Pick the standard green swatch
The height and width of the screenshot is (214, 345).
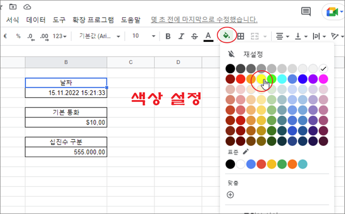click(x=282, y=164)
